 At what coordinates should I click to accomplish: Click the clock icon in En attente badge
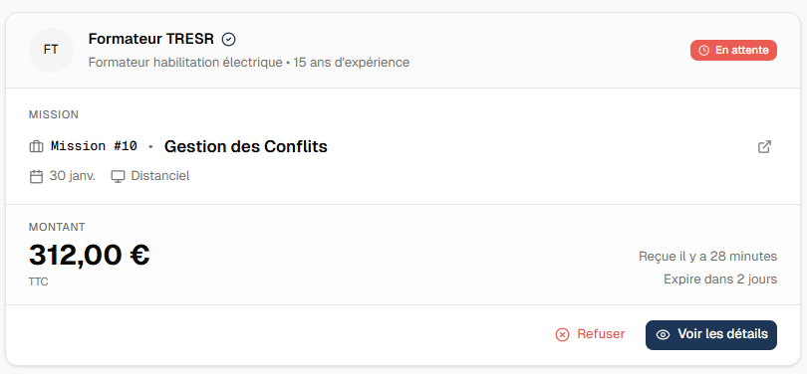pyautogui.click(x=704, y=51)
